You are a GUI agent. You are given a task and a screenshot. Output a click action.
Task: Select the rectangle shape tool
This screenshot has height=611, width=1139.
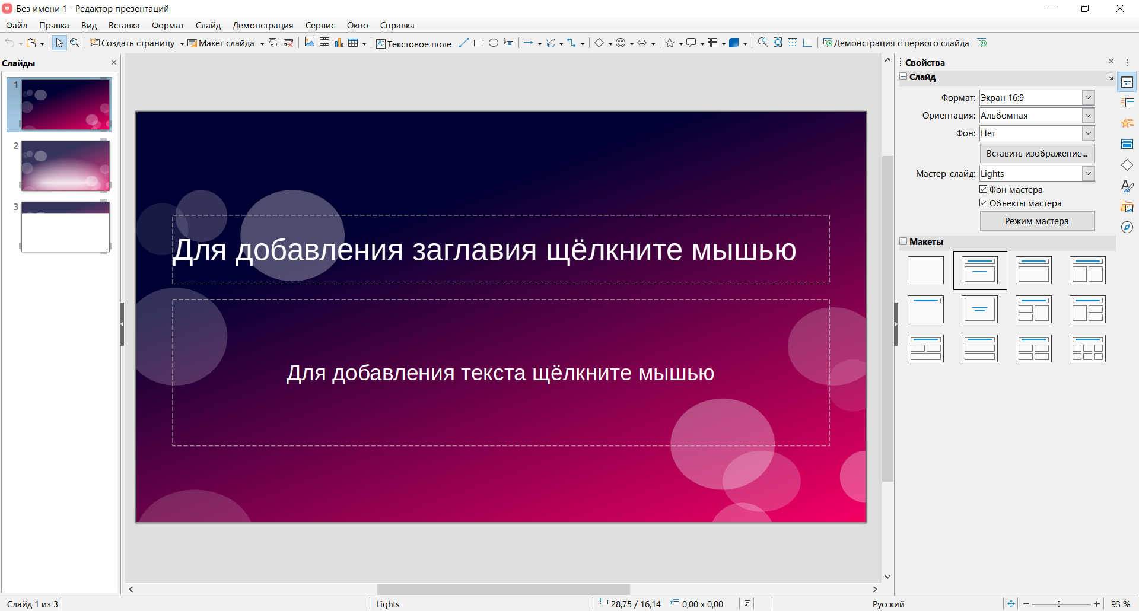(479, 43)
